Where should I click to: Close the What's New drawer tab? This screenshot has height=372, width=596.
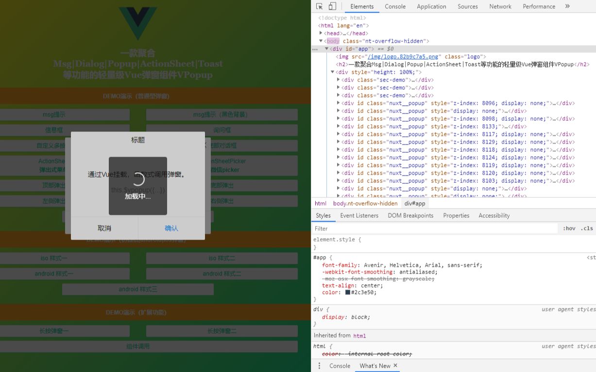pyautogui.click(x=395, y=366)
